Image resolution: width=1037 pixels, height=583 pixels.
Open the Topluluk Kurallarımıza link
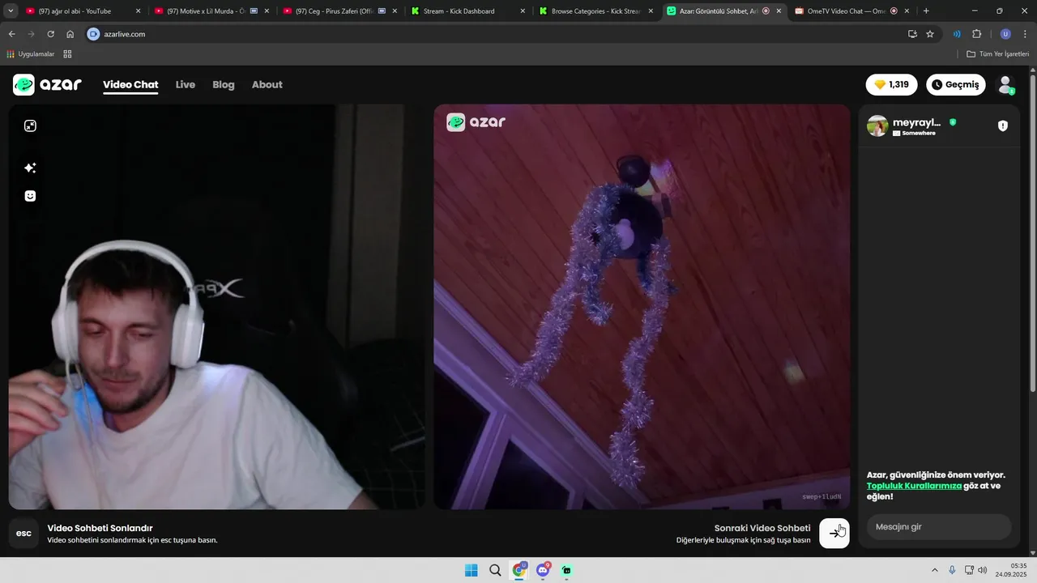(914, 486)
